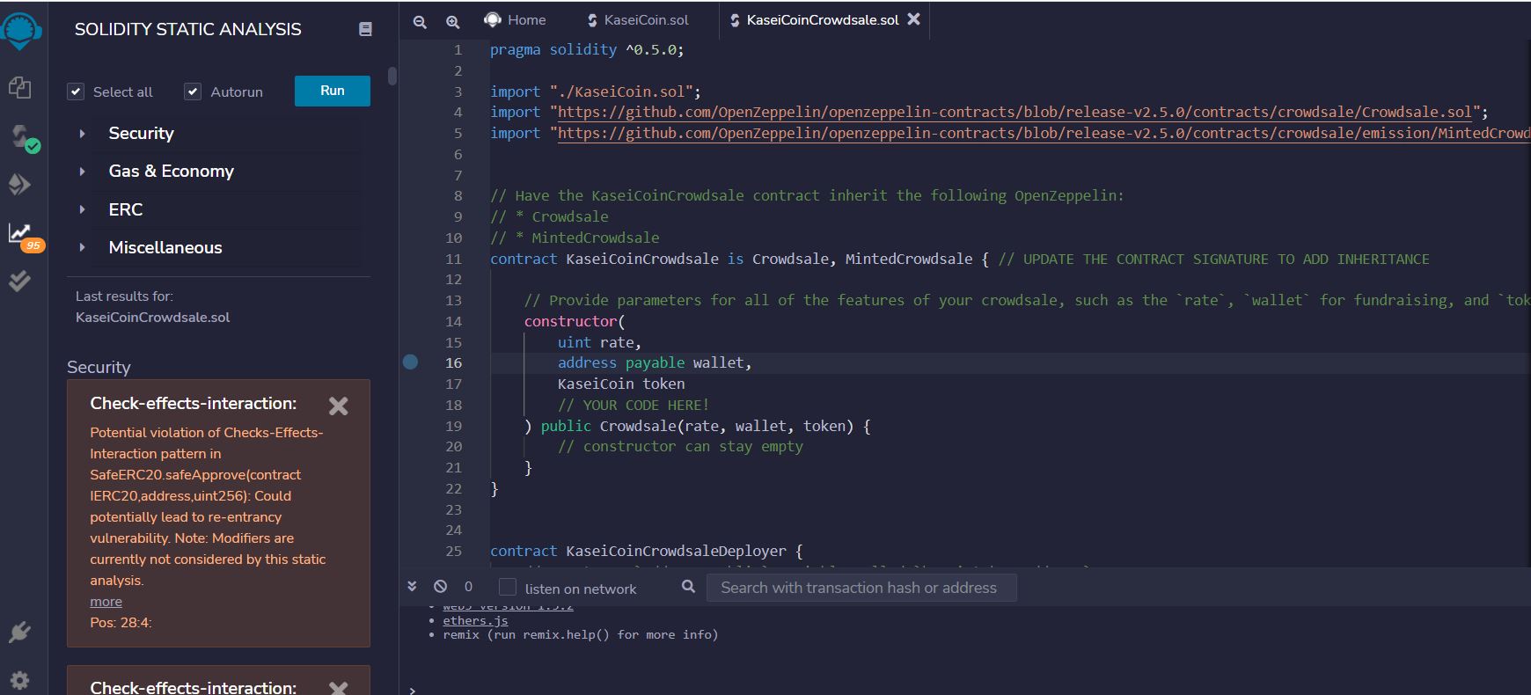Image resolution: width=1531 pixels, height=695 pixels.
Task: Click the 'pragma solidity ^0.5.0;' line
Action: point(587,49)
